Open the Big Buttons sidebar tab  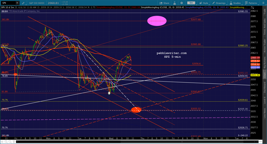[x=265, y=62]
